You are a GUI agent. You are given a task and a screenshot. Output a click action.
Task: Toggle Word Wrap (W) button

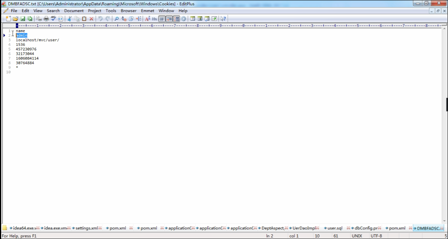click(x=162, y=19)
